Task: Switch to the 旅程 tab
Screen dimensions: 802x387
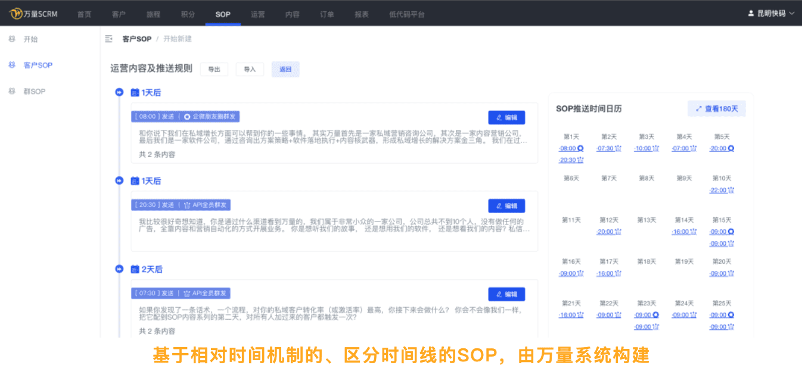Action: (x=154, y=14)
